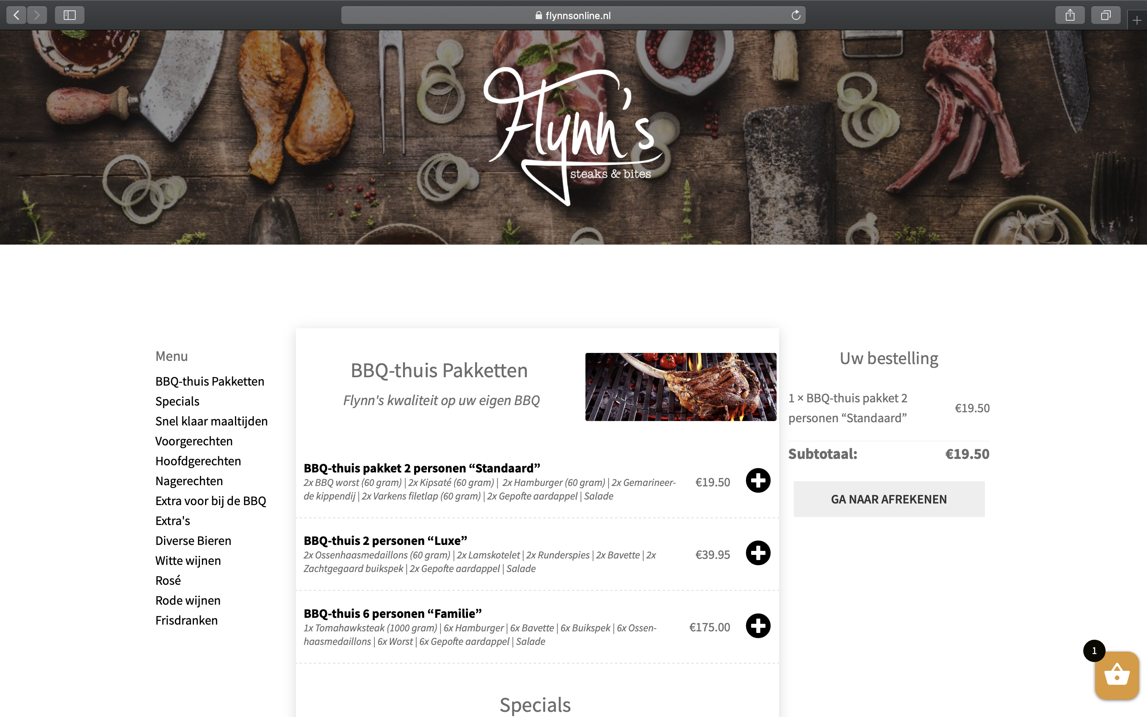Show all tabs overview icon
The height and width of the screenshot is (717, 1147).
(1105, 15)
